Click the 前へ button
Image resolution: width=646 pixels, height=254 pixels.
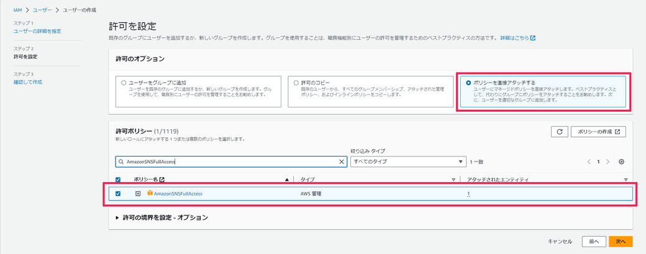[x=594, y=242]
